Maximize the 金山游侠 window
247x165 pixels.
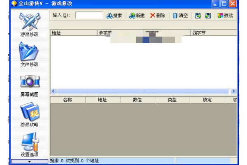coord(224,4)
